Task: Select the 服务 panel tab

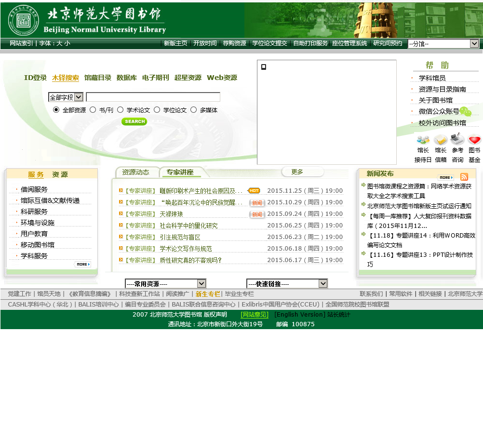Action: point(36,174)
